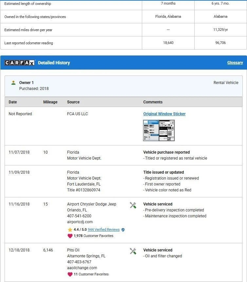247x282 pixels.
Task: Click the Source column header
Action: tap(73, 102)
